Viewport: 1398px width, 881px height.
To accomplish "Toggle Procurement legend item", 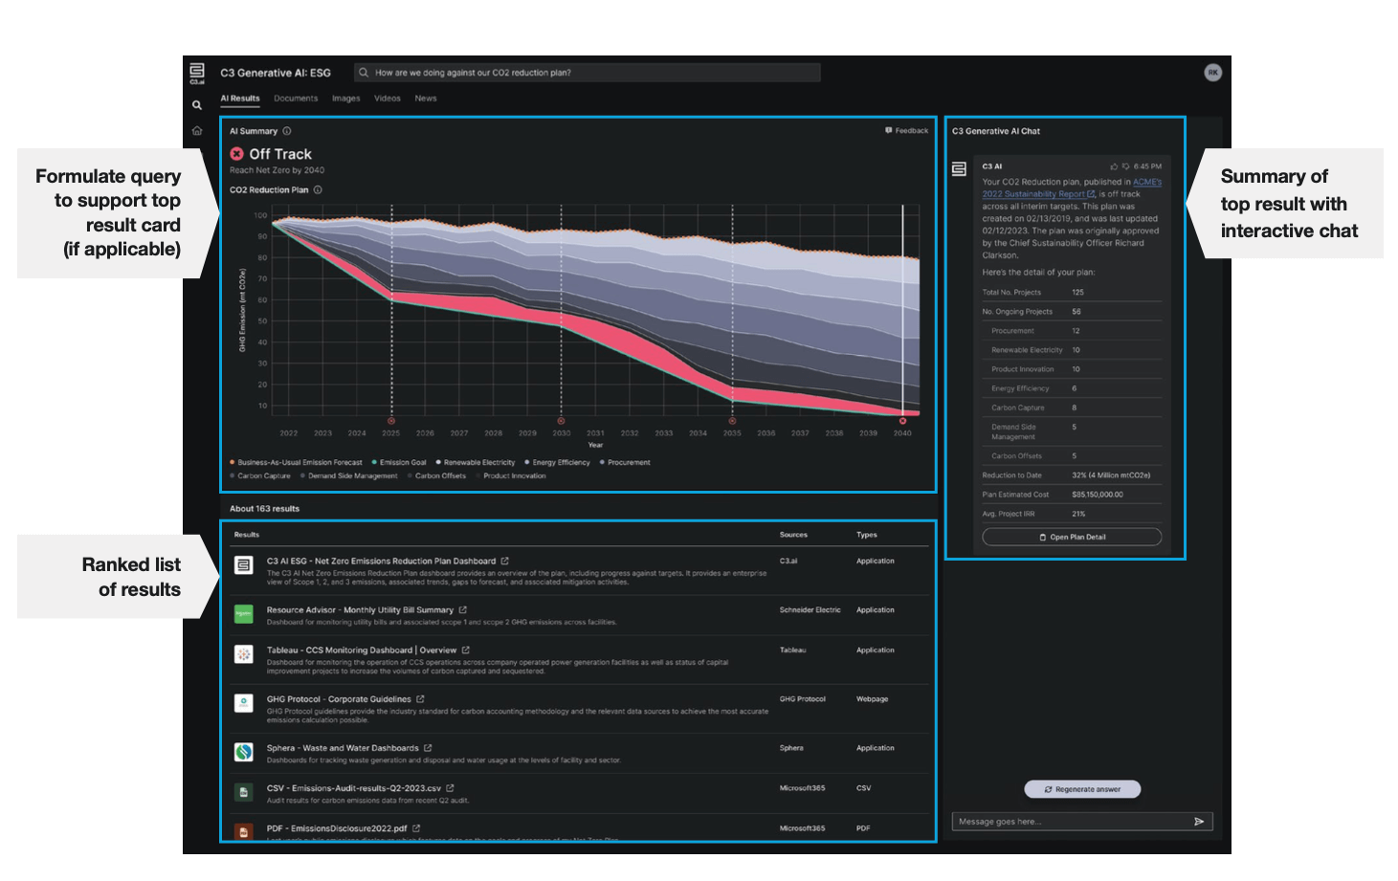I will (x=625, y=462).
